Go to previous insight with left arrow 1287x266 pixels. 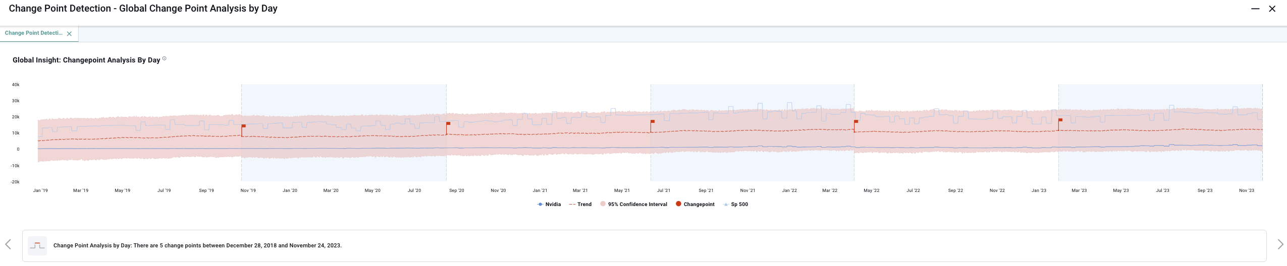(8, 244)
